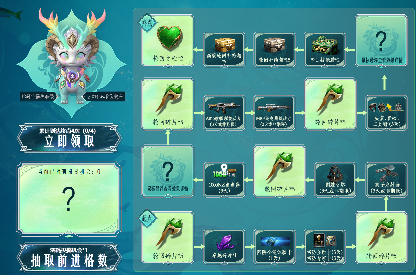Click the 荆棘之塔 tower tile

tap(335, 179)
